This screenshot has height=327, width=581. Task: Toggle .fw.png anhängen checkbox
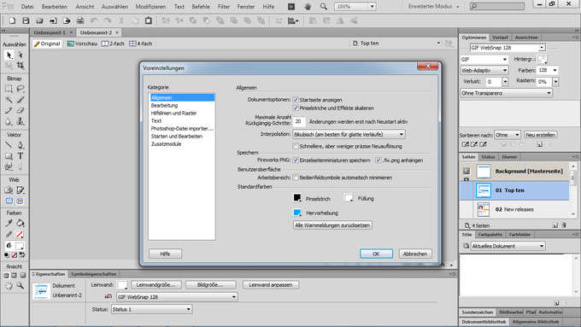pos(379,161)
